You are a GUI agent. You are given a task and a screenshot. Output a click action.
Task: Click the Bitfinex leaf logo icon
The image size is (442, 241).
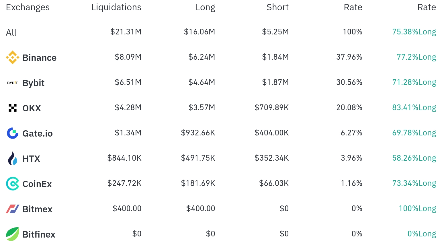pos(13,234)
